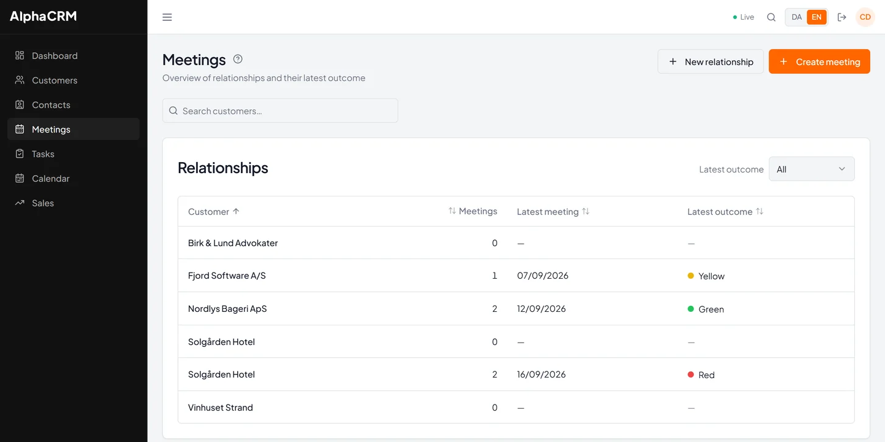Click the New relationship button

coord(710,61)
